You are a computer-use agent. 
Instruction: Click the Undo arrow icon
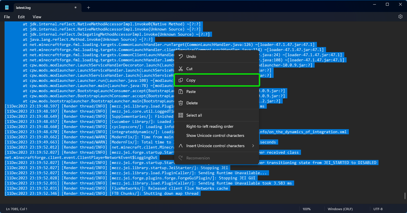[181, 56]
